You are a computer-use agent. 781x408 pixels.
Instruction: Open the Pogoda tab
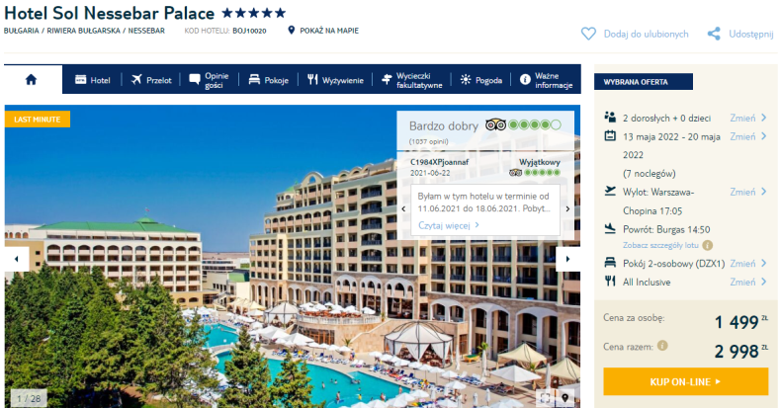pyautogui.click(x=481, y=80)
